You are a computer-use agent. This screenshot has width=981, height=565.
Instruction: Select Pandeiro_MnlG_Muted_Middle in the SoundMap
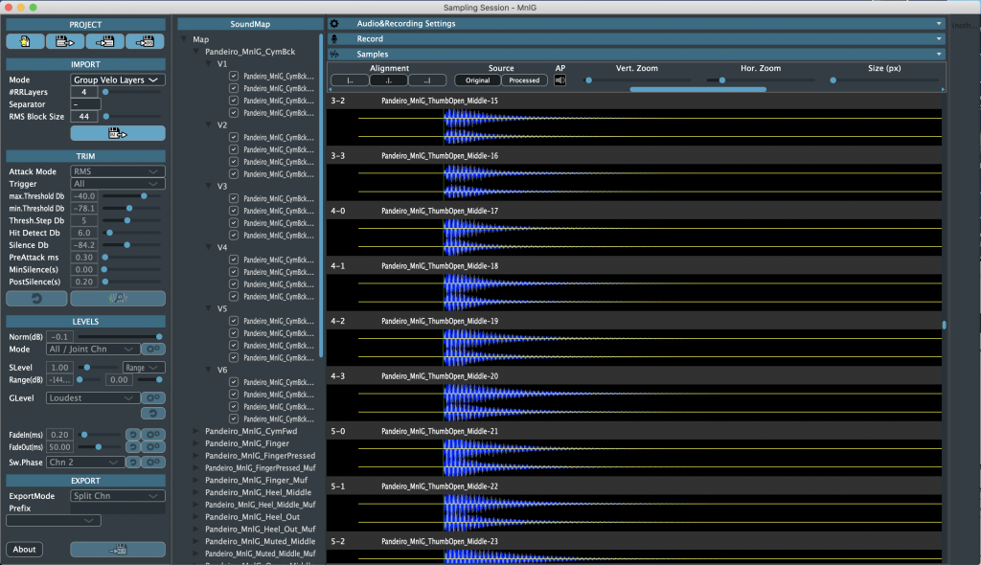tap(260, 541)
